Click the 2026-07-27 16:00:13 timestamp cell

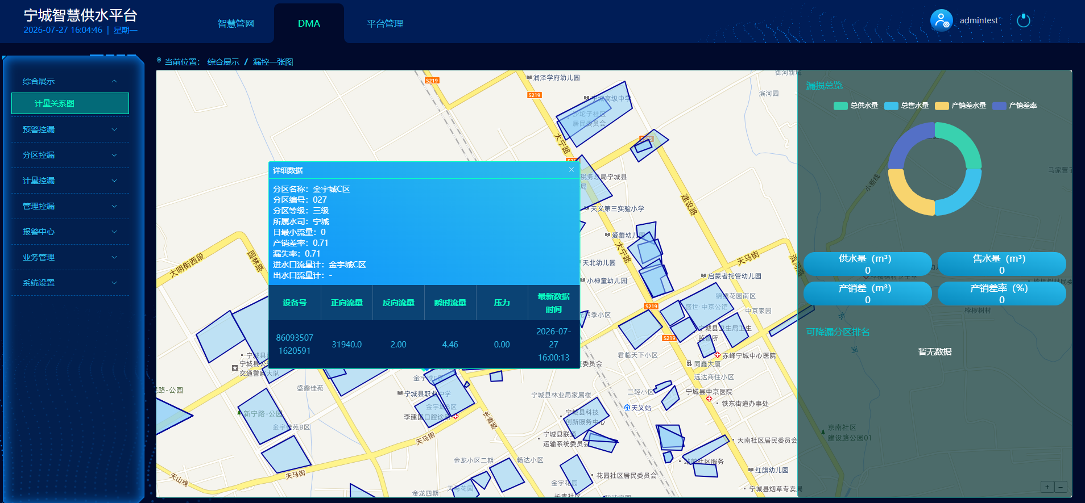[x=554, y=344]
